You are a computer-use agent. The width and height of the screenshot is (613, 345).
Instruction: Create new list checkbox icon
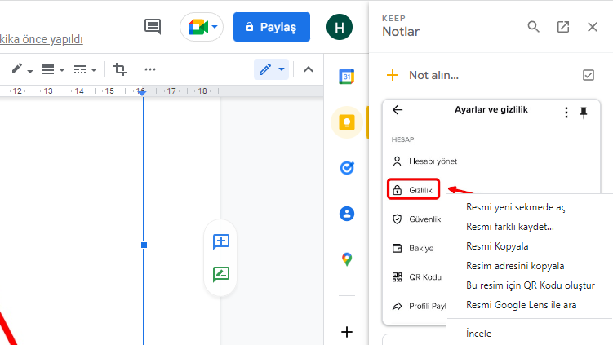pyautogui.click(x=589, y=75)
